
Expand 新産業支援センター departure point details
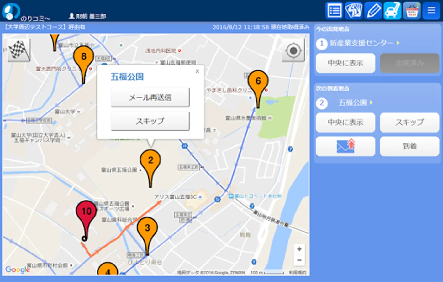(x=364, y=43)
